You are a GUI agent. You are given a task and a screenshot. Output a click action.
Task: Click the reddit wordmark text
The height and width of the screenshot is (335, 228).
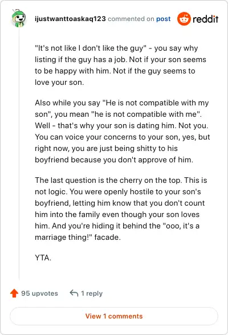(x=205, y=19)
